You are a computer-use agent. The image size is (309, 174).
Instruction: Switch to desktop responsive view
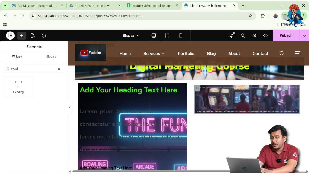[x=154, y=36]
